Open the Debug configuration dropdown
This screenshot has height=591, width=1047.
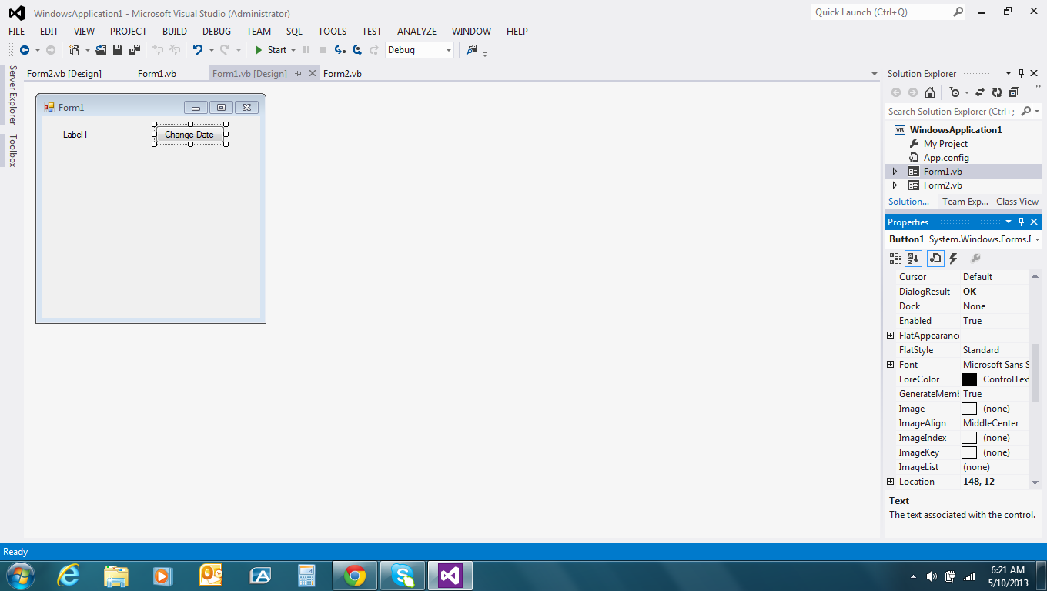click(449, 50)
